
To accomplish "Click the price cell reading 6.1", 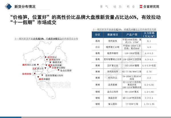I will click(x=149, y=41).
